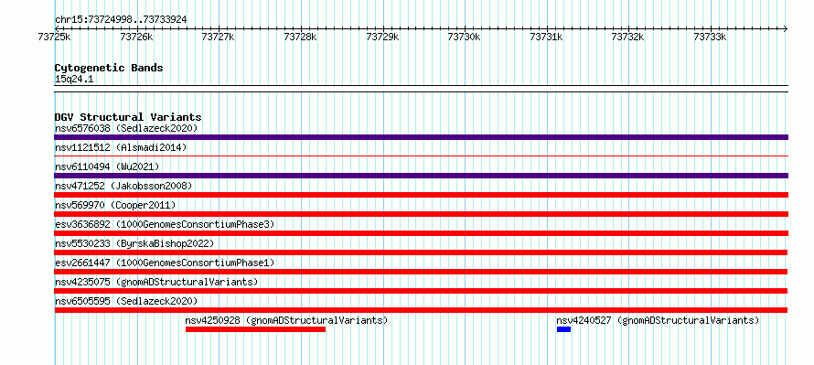
Task: Select the red nsv6505595 variant bar
Action: 421,310
